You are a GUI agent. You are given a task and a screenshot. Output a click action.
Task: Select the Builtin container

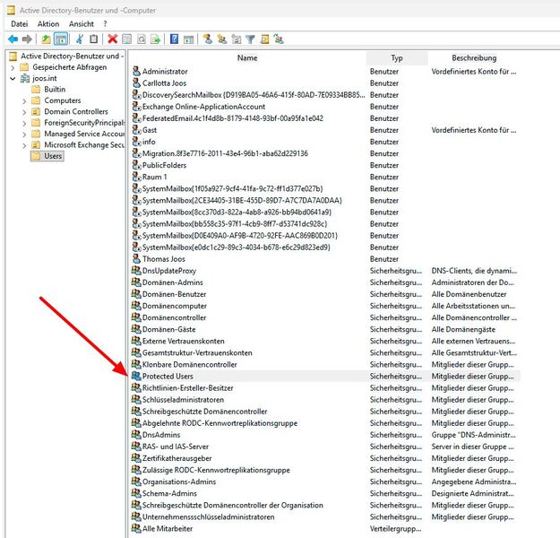pos(55,90)
